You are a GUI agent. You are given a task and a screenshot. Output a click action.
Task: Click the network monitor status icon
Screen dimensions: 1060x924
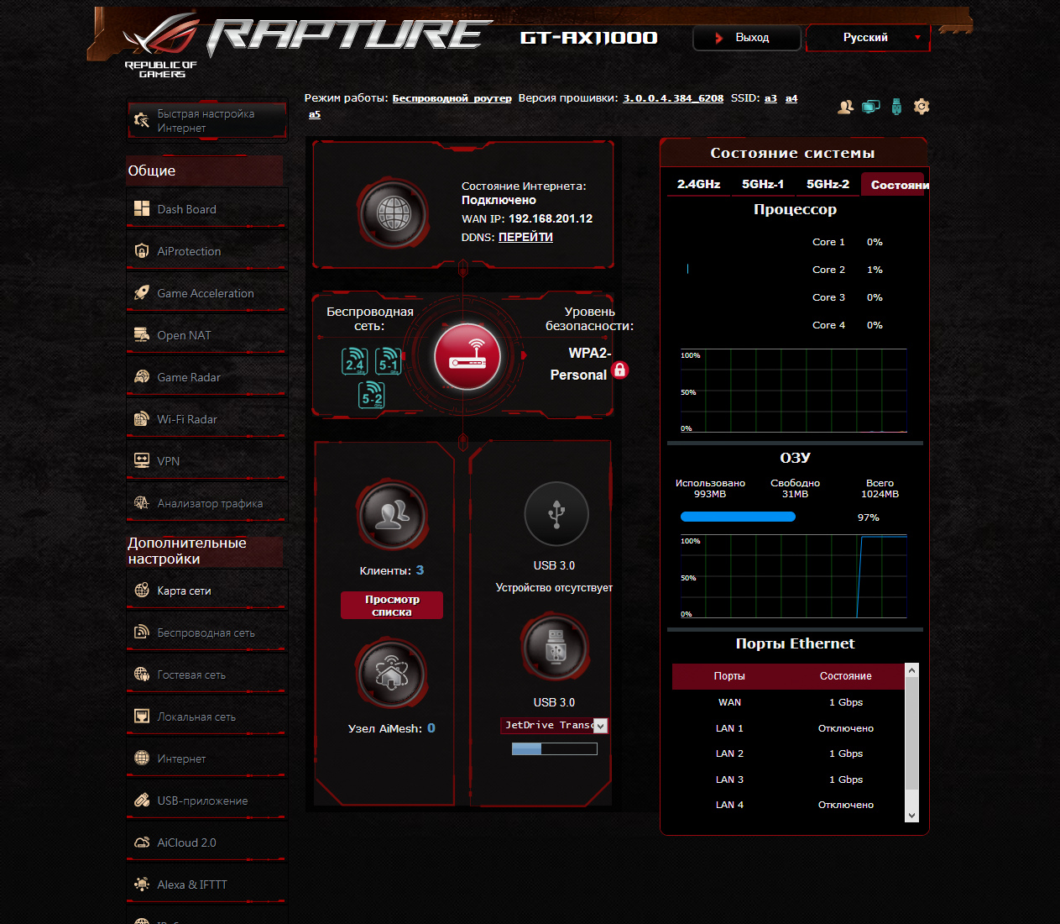871,107
